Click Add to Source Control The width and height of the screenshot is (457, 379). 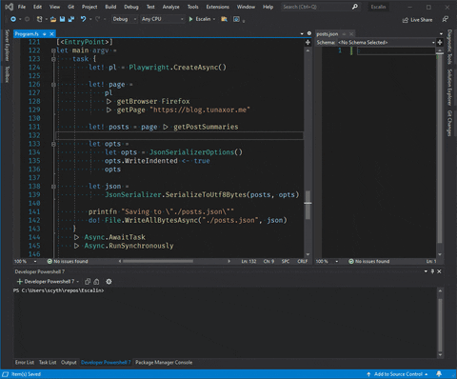(397, 374)
